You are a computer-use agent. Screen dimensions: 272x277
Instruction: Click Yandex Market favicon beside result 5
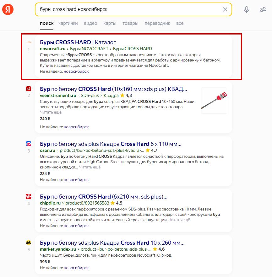(x=29, y=242)
